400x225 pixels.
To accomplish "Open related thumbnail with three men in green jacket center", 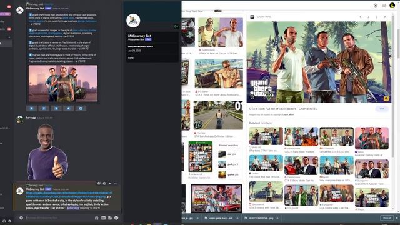I will (301, 195).
